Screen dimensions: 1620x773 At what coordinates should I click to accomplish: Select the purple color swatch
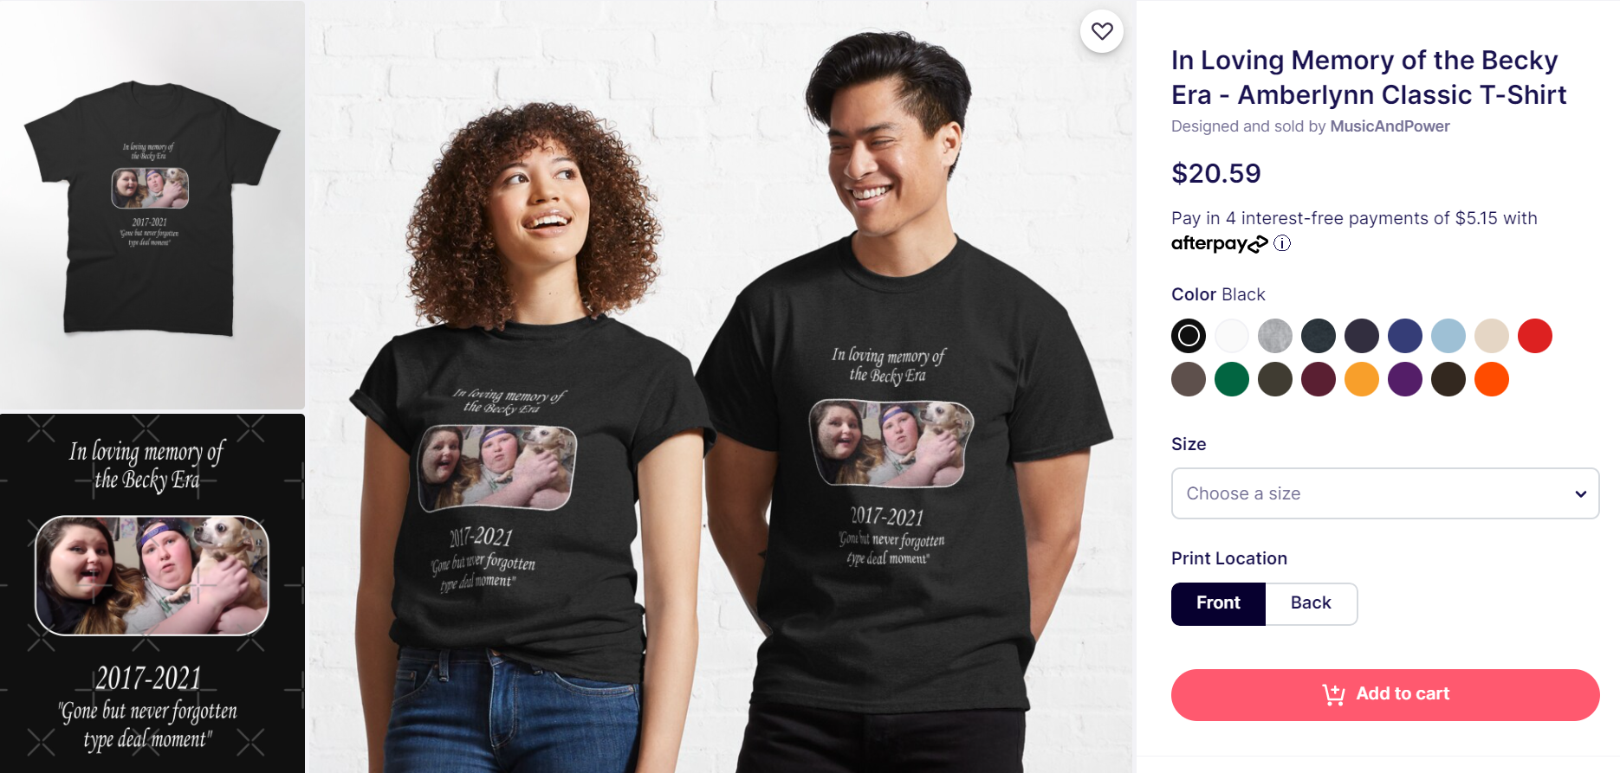(1405, 379)
